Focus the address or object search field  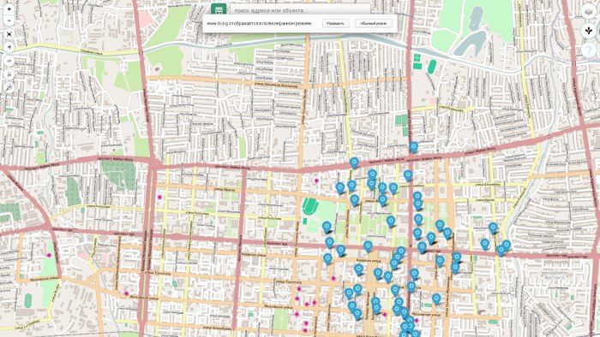(x=300, y=10)
